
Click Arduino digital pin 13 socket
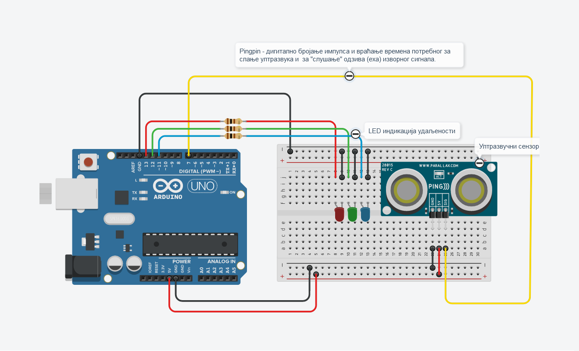pos(146,155)
